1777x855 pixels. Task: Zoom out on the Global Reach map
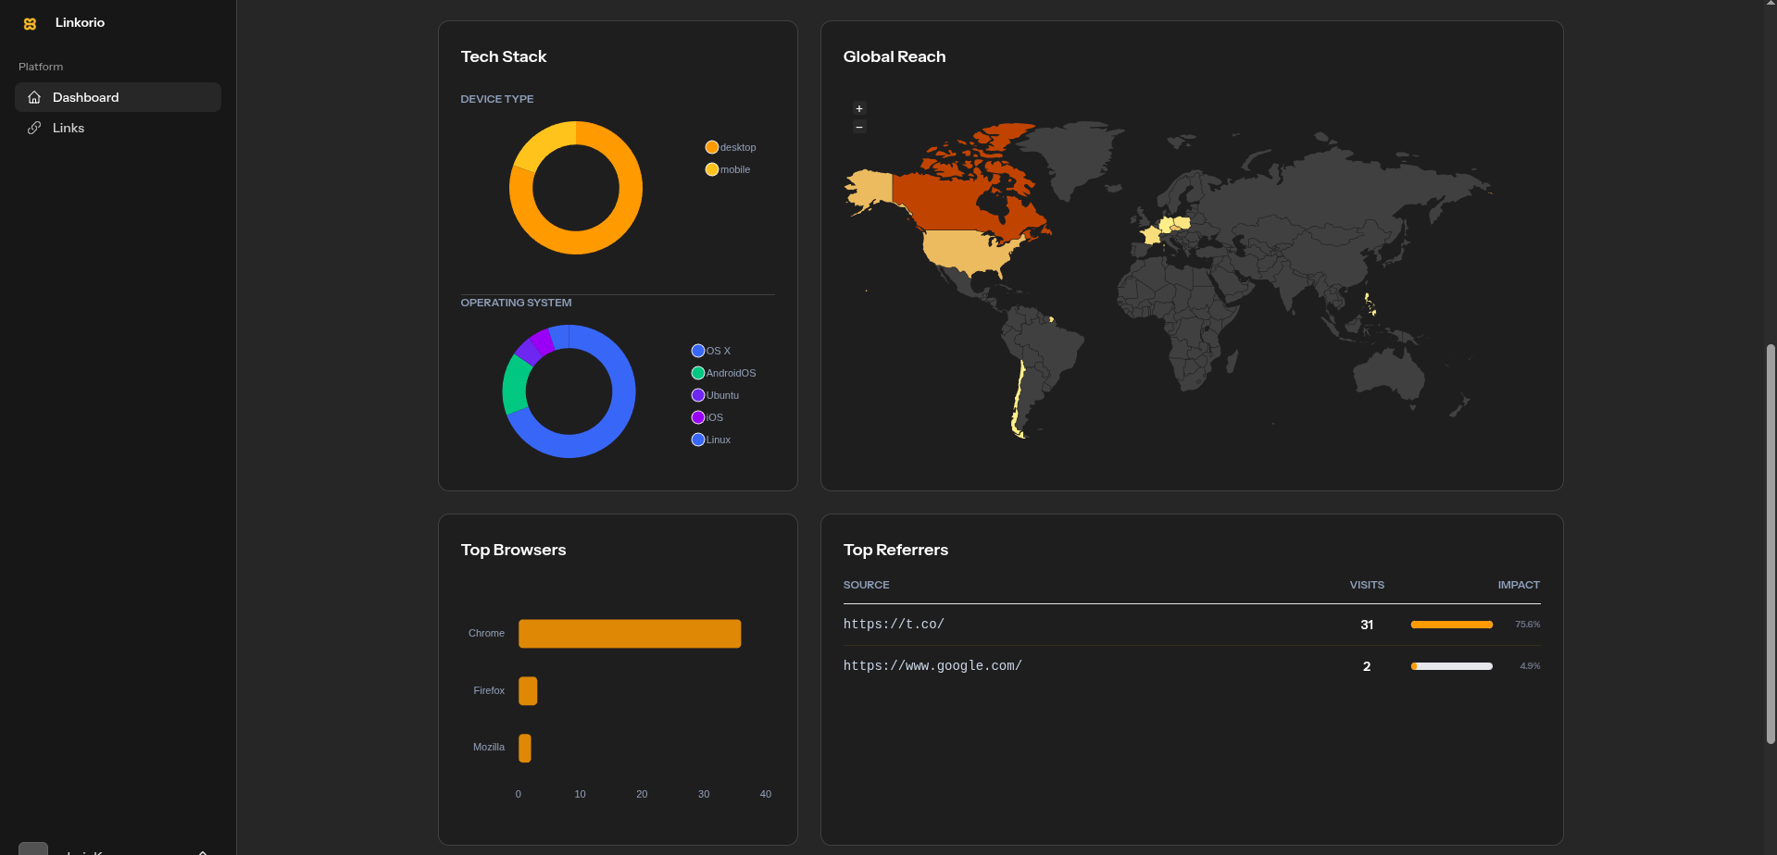point(859,127)
